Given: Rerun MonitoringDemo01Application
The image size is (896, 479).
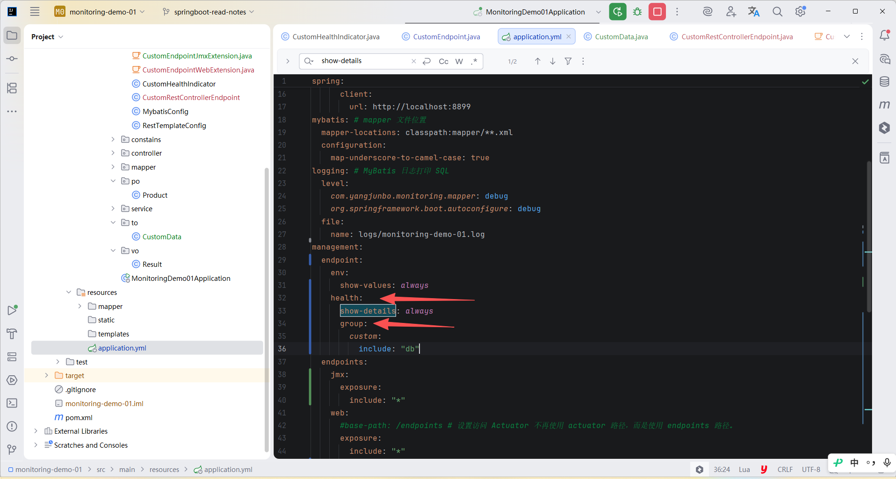Looking at the screenshot, I should 618,12.
